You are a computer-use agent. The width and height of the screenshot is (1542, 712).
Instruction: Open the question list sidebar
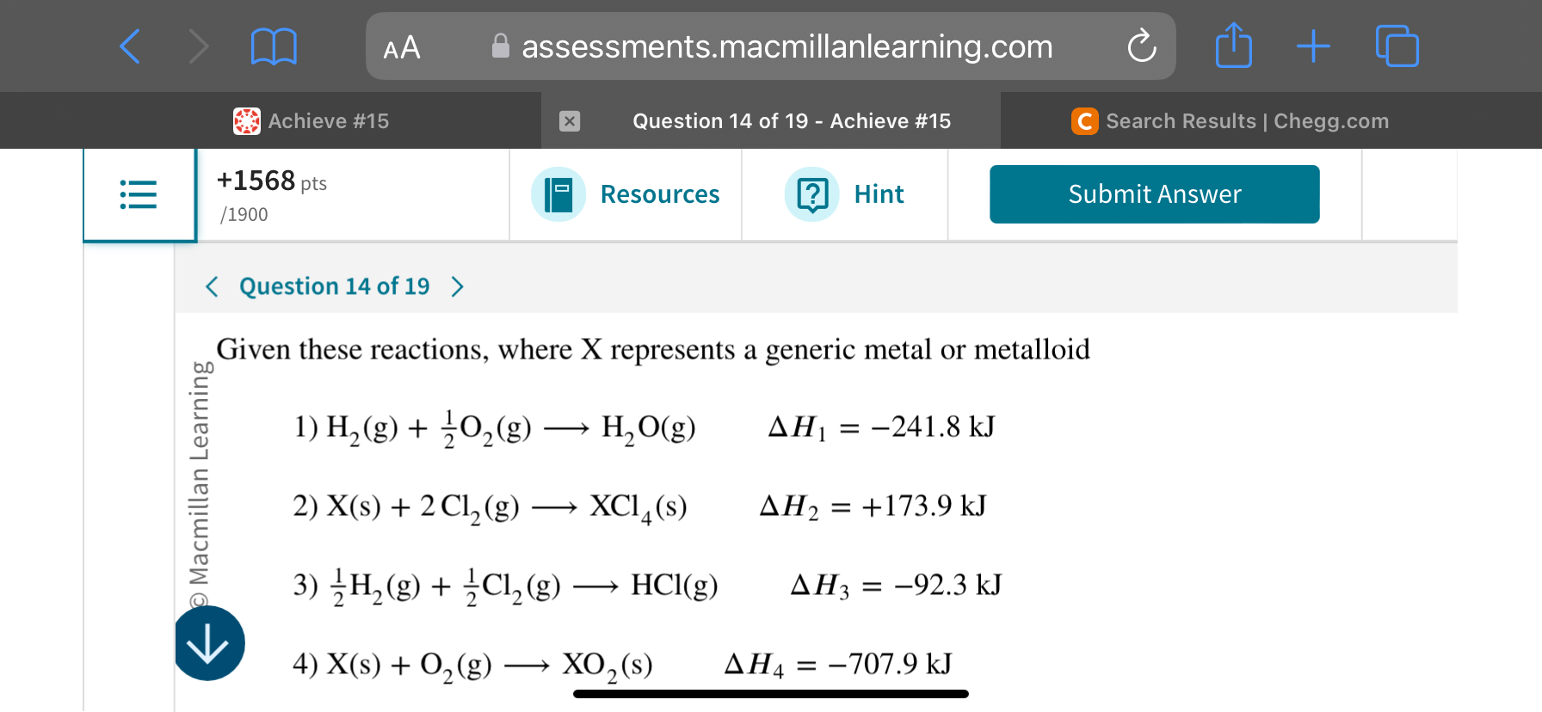139,194
